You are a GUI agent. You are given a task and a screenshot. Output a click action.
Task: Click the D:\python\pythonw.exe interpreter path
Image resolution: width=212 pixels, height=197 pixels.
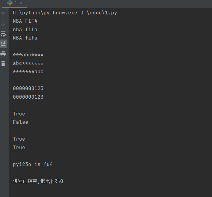pyautogui.click(x=45, y=13)
